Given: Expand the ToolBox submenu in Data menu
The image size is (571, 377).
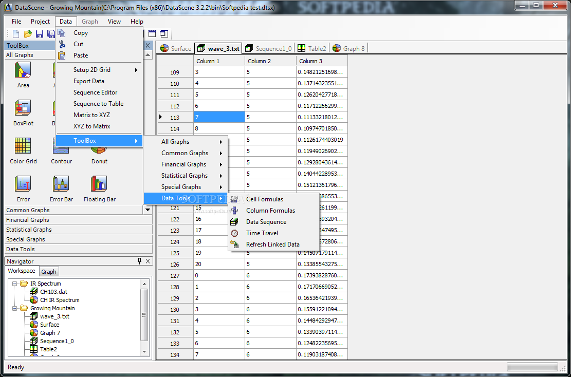Looking at the screenshot, I should click(99, 141).
